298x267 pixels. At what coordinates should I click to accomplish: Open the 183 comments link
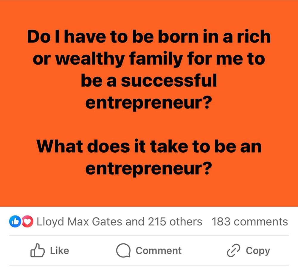pos(250,222)
